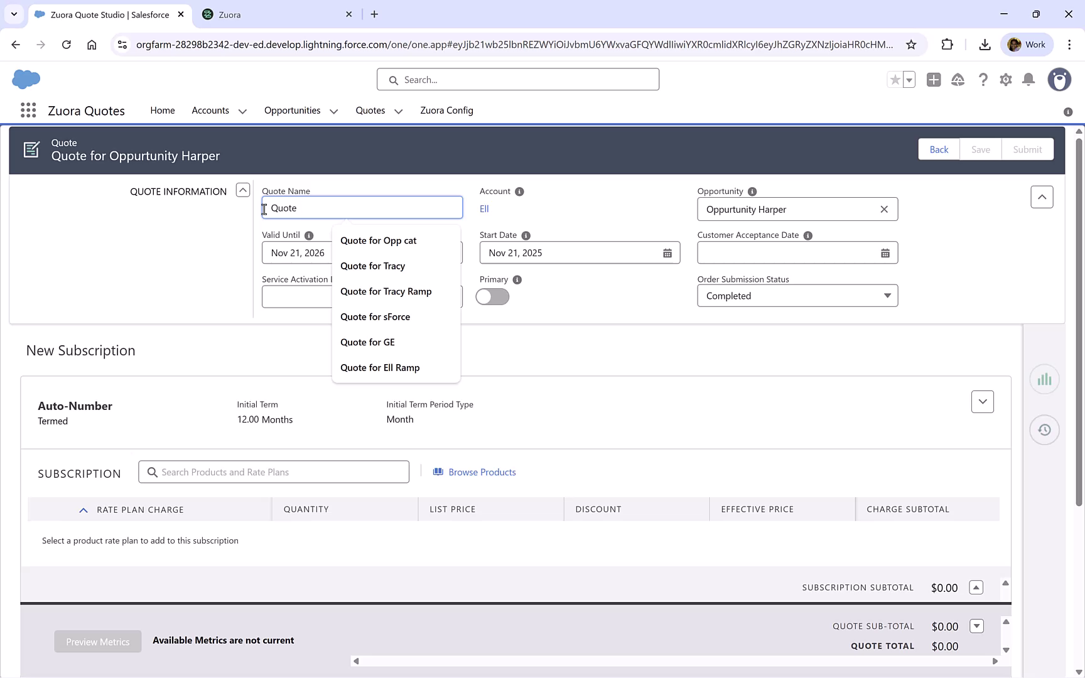This screenshot has height=678, width=1085.
Task: Open the user profile avatar
Action: coord(1059,80)
